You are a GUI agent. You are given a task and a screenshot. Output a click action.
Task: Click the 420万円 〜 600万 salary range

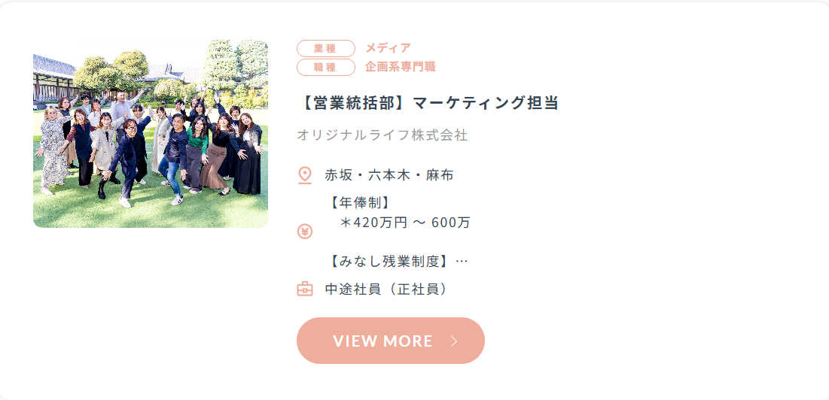[406, 223]
